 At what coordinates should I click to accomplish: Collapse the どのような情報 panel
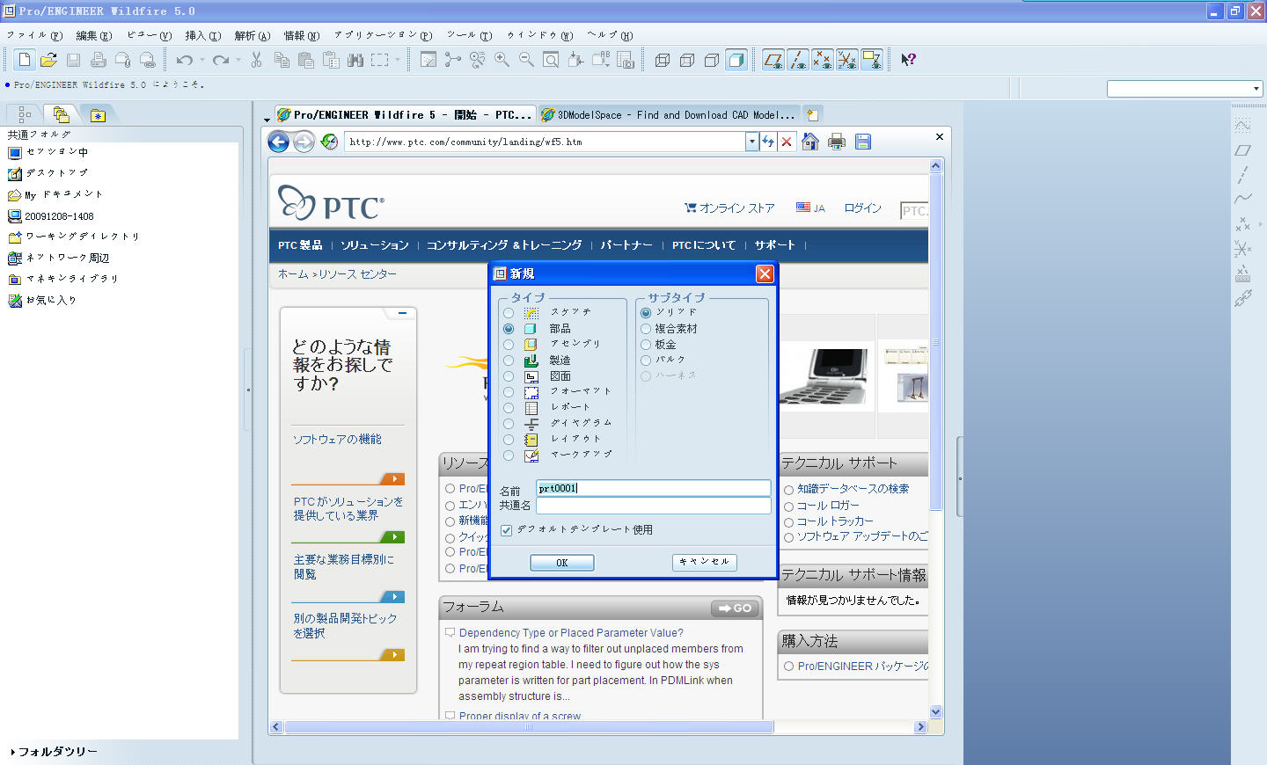(402, 313)
